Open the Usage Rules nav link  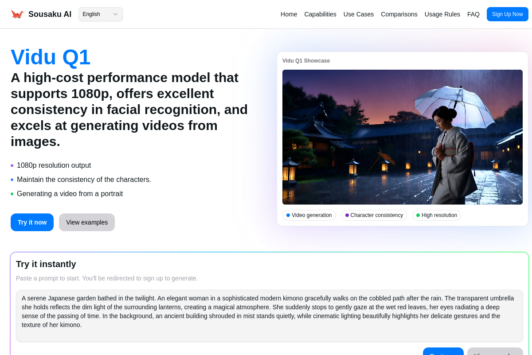(x=442, y=14)
